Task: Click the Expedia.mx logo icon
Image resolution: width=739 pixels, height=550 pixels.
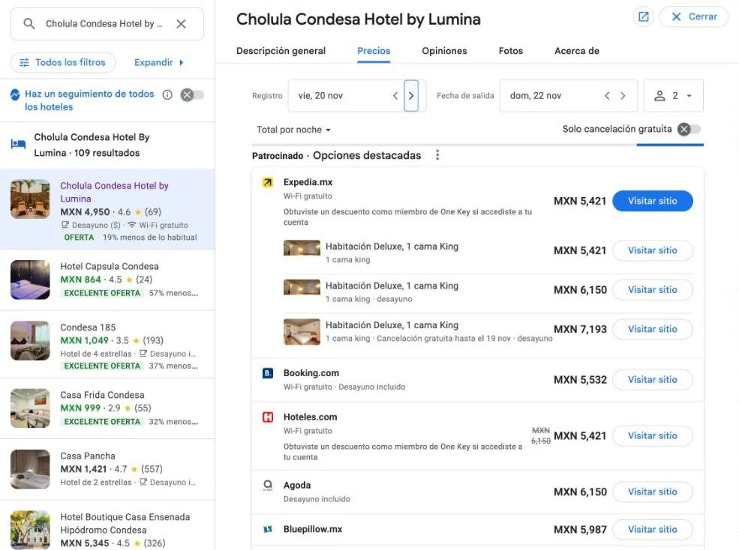Action: tap(268, 182)
